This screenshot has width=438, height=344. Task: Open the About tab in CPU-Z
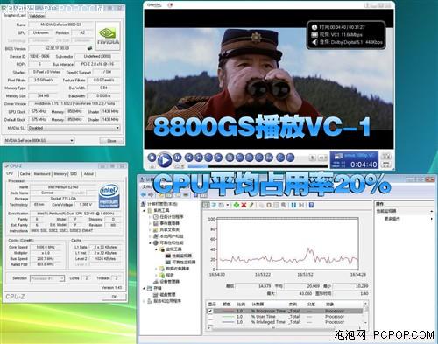pos(88,174)
